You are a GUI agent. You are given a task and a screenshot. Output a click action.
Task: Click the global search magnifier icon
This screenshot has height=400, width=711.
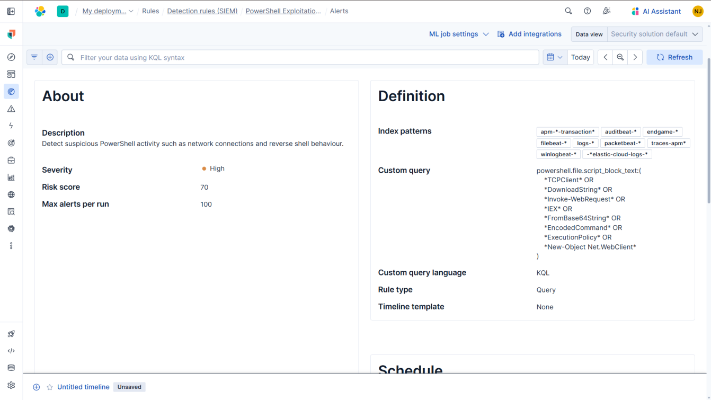pos(568,11)
